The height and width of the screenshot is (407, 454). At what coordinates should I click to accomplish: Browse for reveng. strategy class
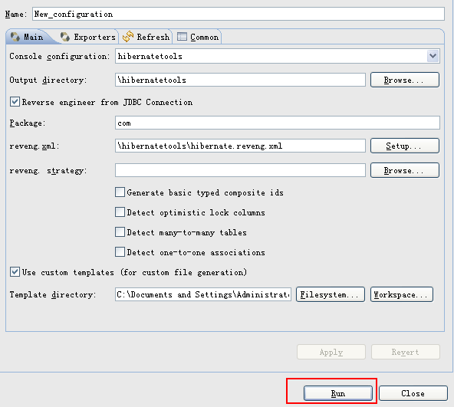[x=405, y=170]
